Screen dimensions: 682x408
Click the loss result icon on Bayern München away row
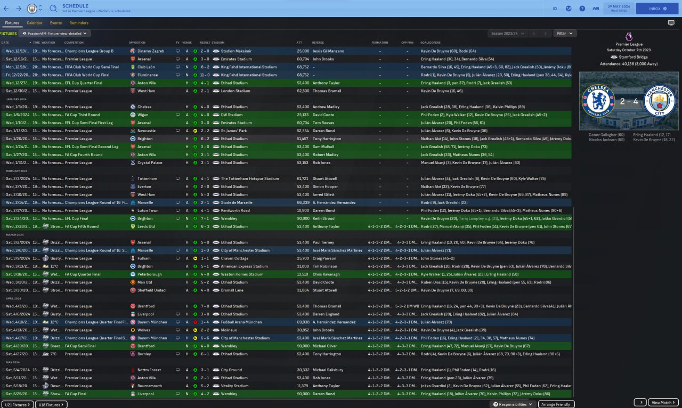pos(195,322)
